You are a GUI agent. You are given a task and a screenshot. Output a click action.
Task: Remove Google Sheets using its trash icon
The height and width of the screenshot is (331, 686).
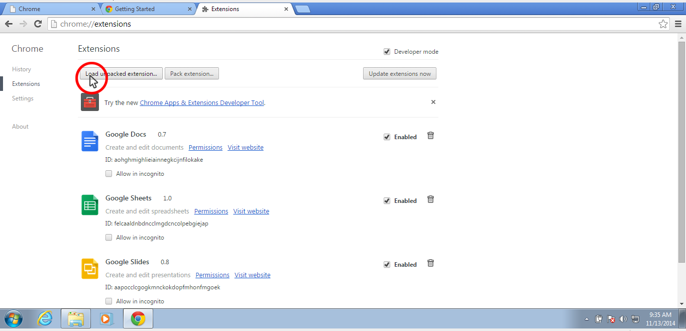coord(430,199)
